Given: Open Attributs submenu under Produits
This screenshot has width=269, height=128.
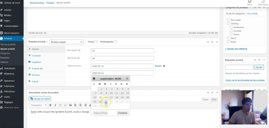Looking at the screenshot, I should pyautogui.click(x=4, y=62).
